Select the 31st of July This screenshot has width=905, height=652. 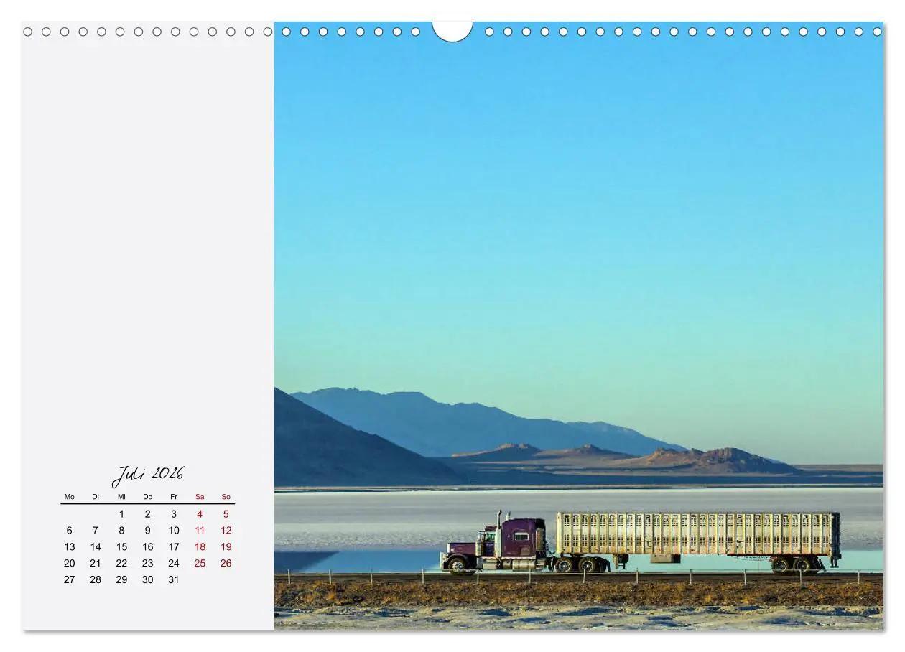click(173, 580)
